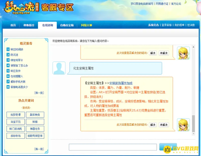Click 换一批 under 精灵推荐 list
This screenshot has height=156, width=201.
(39, 93)
